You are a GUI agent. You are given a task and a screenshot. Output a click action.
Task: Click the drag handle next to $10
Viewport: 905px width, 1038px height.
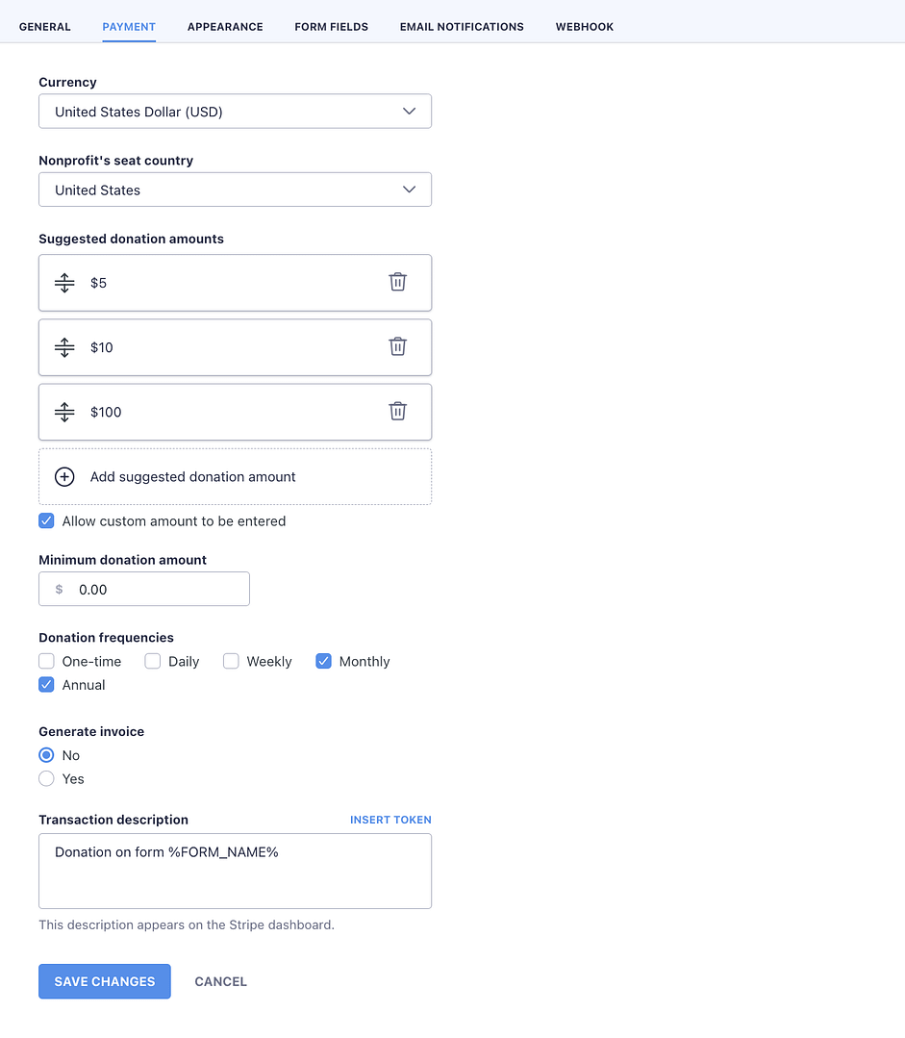[x=64, y=346]
